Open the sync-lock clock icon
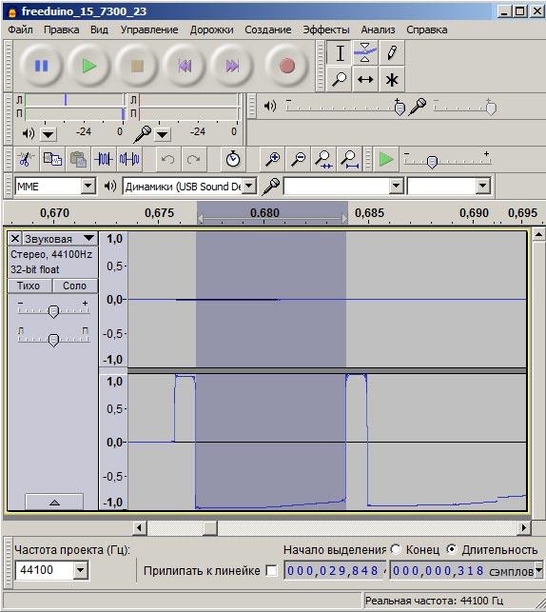 click(x=233, y=159)
